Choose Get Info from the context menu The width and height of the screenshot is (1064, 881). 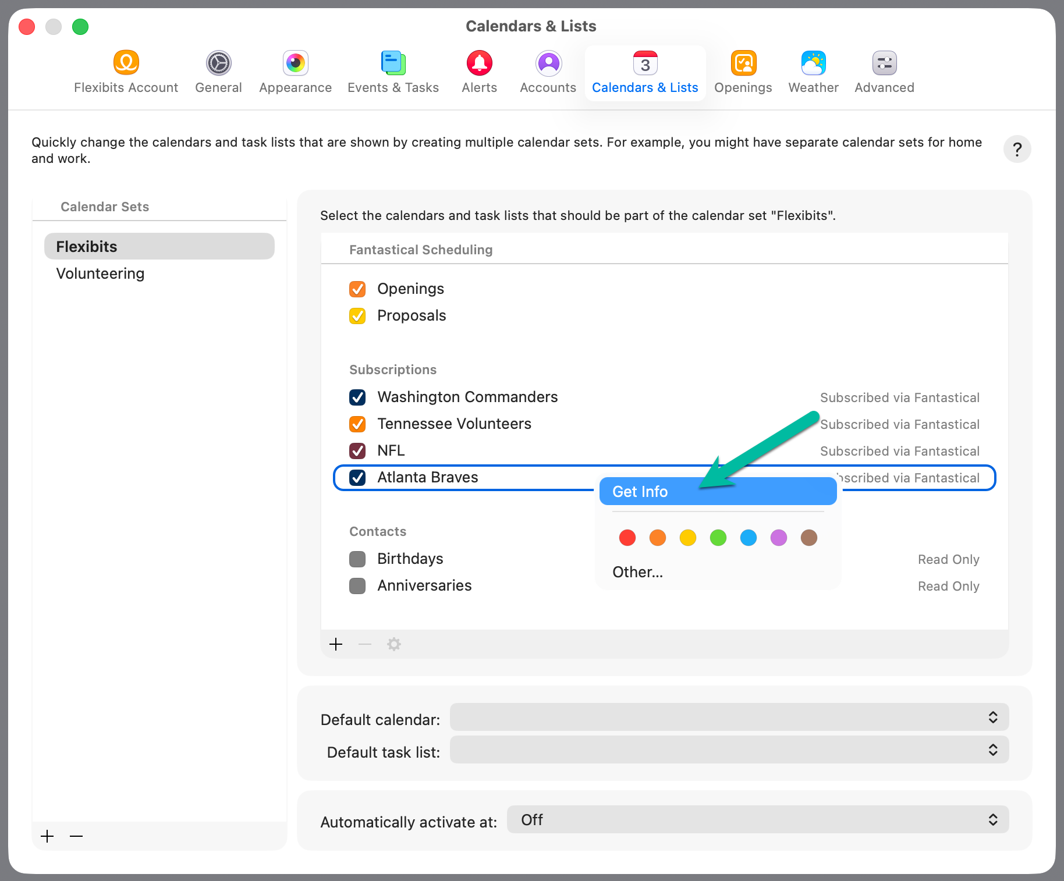718,492
